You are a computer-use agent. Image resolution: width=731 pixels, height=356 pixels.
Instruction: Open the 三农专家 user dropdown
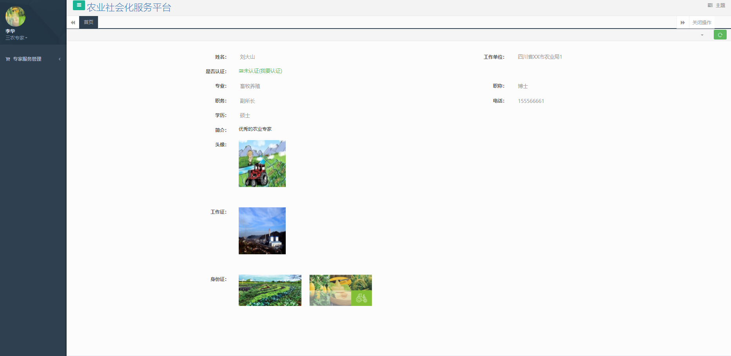pos(16,38)
